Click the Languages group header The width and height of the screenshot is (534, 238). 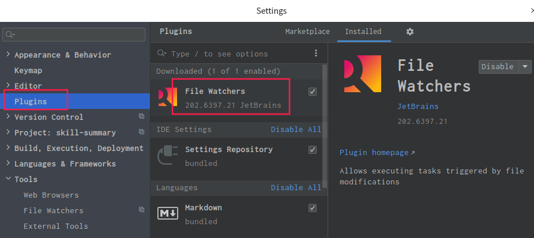[177, 188]
